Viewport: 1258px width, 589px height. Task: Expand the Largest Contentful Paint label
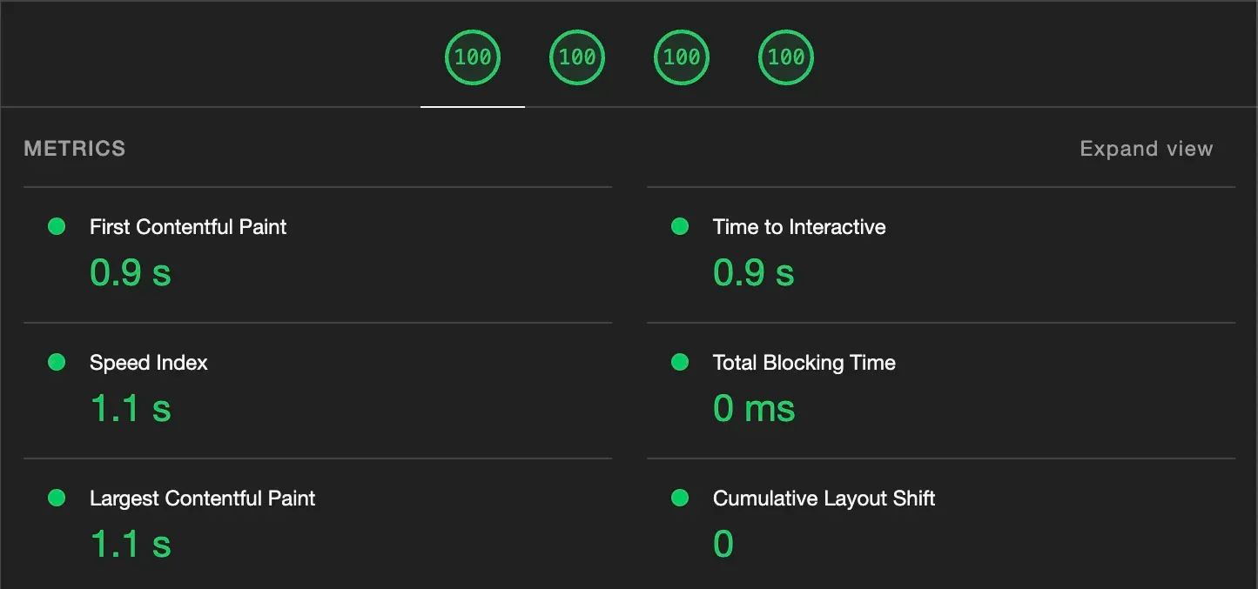pyautogui.click(x=202, y=499)
